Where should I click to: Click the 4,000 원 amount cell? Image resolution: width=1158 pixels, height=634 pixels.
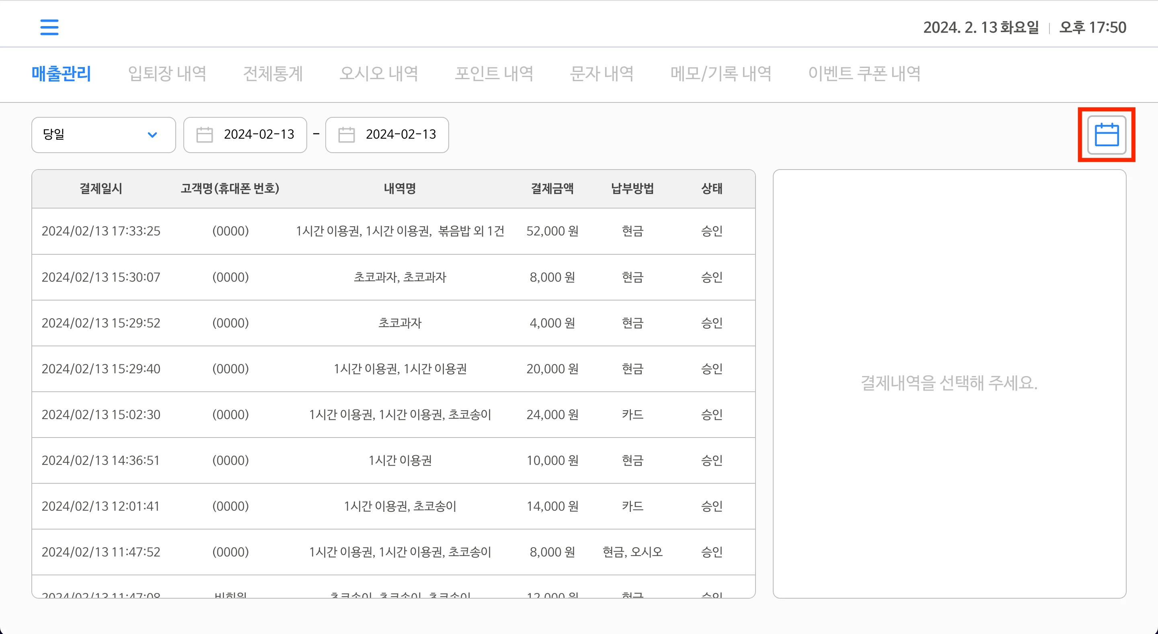pos(552,323)
